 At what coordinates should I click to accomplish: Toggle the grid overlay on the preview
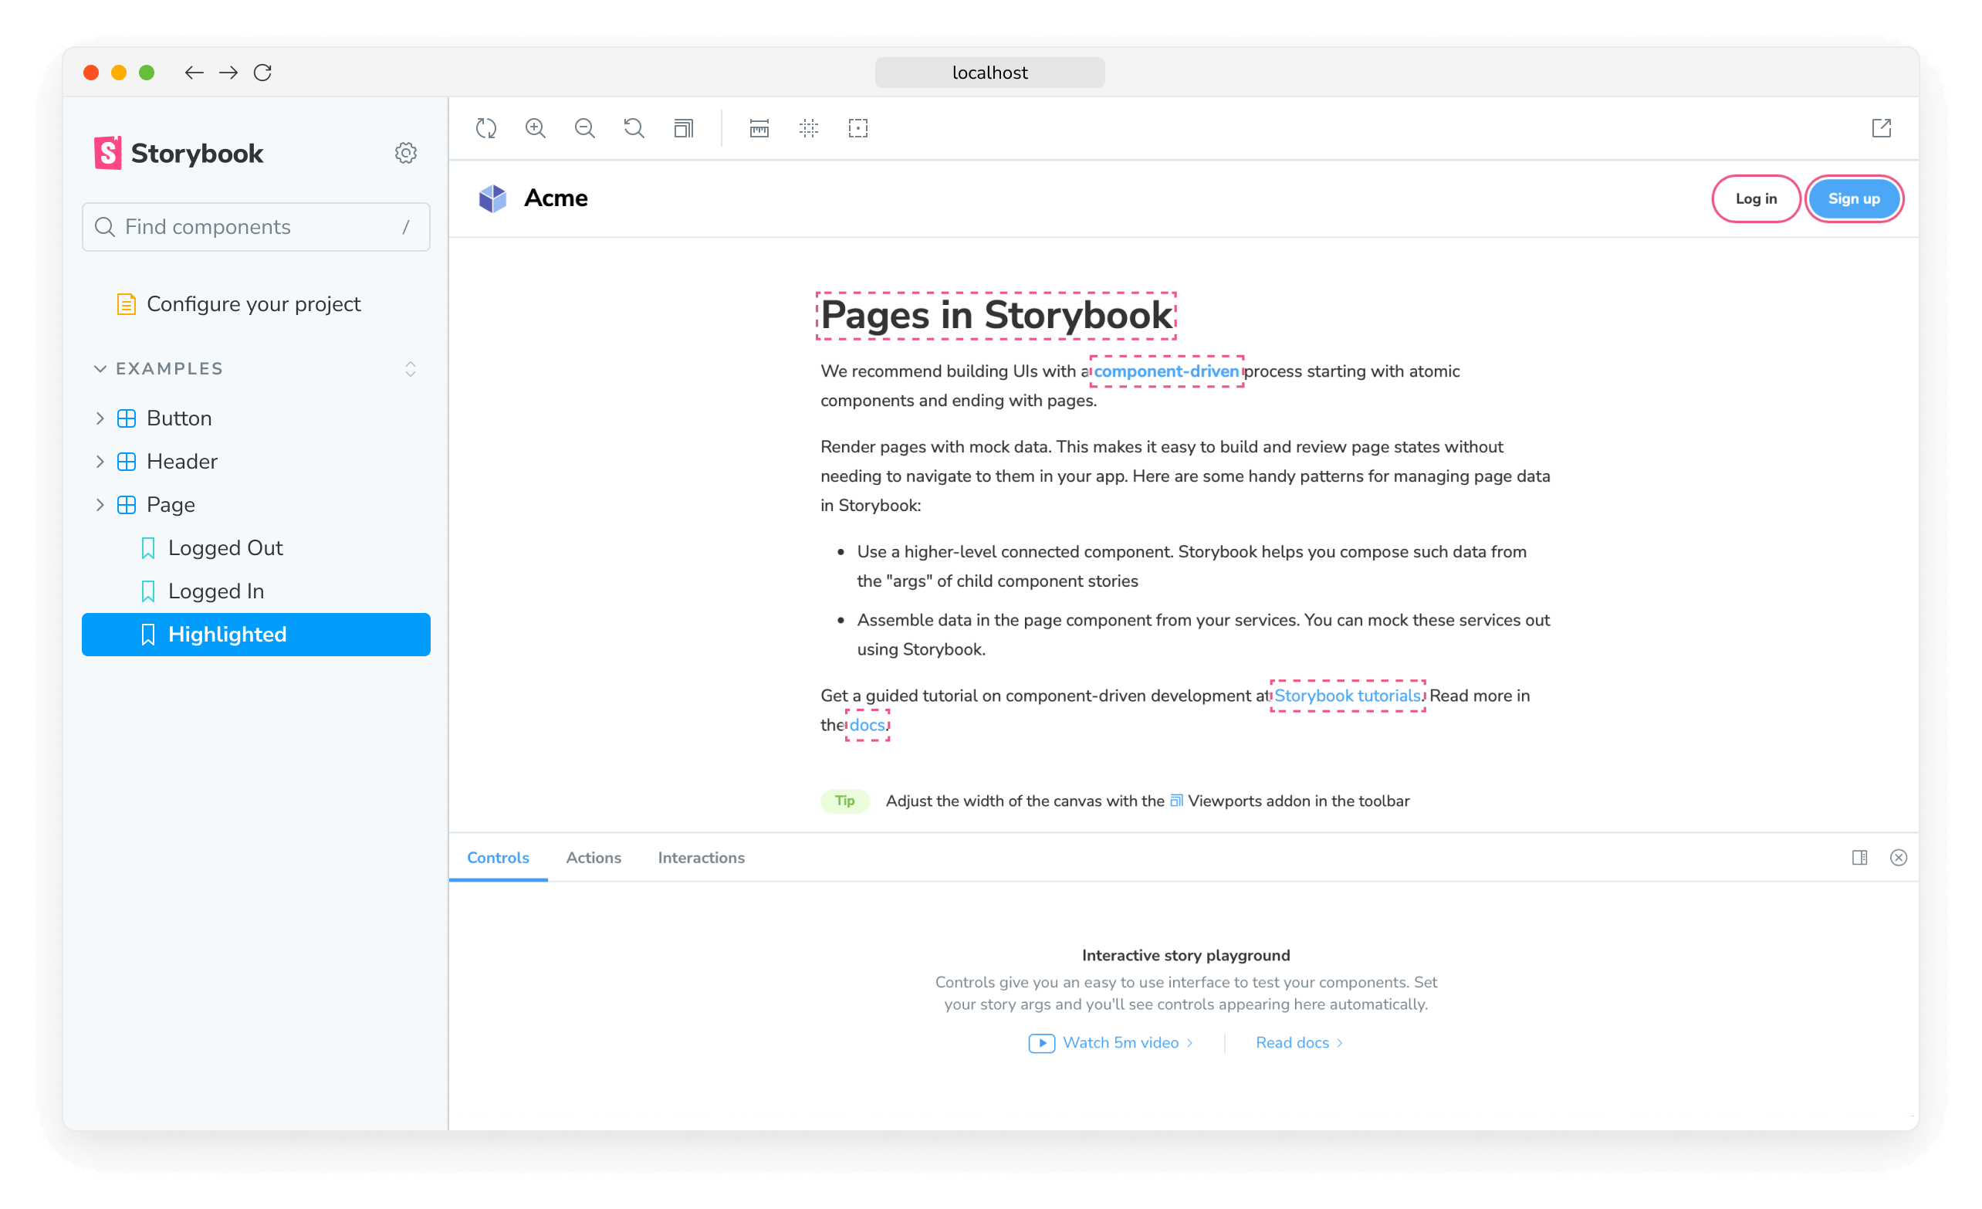click(x=808, y=129)
